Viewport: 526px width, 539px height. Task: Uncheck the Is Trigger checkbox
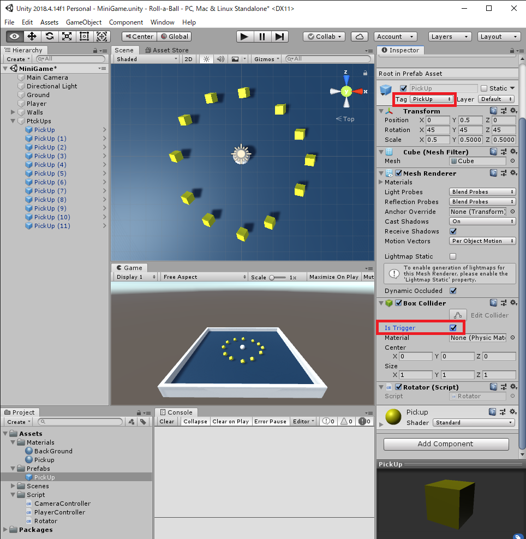[x=453, y=328]
